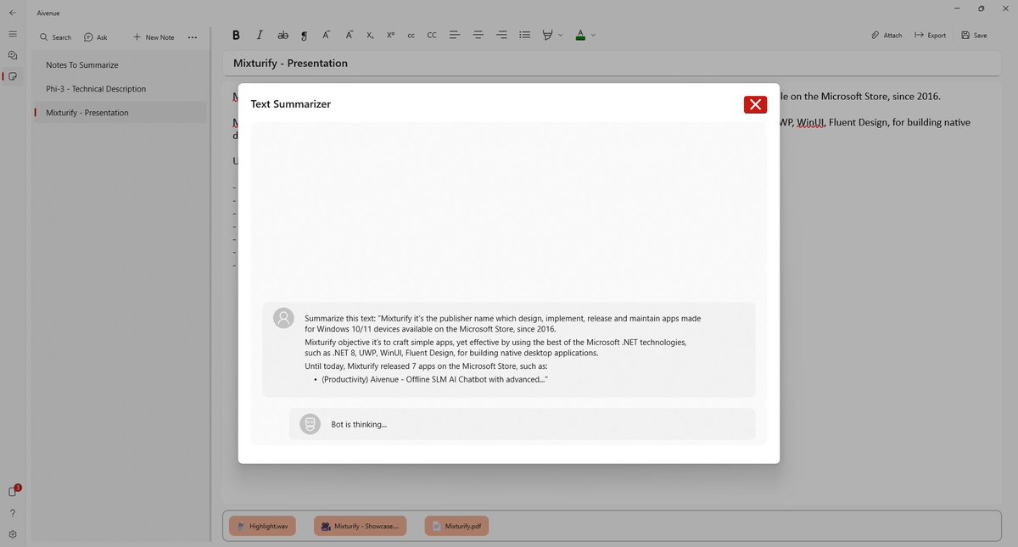
Task: Open the more options ellipsis menu
Action: 193,37
